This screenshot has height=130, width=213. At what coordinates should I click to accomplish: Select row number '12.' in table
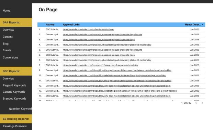point(40,86)
